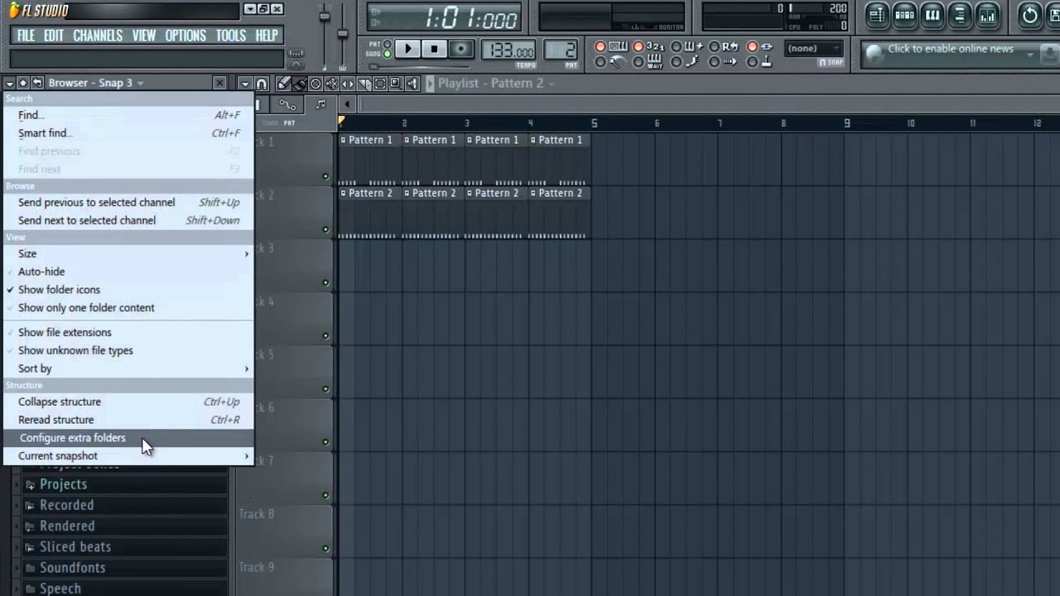
Task: Open the Playlist - Pattern 2 dropdown
Action: (x=551, y=84)
